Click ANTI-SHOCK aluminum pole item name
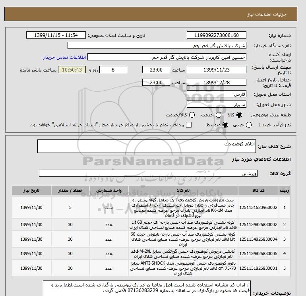The height and width of the screenshot is (296, 306). point(183,268)
